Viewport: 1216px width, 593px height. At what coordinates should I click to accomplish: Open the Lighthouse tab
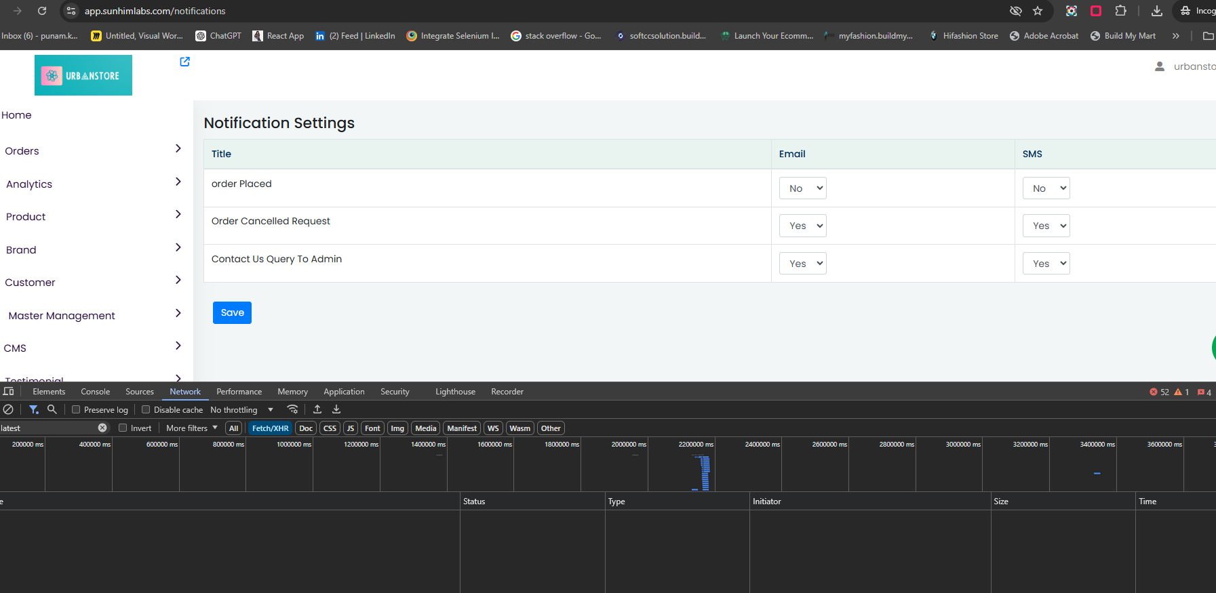[x=455, y=392]
